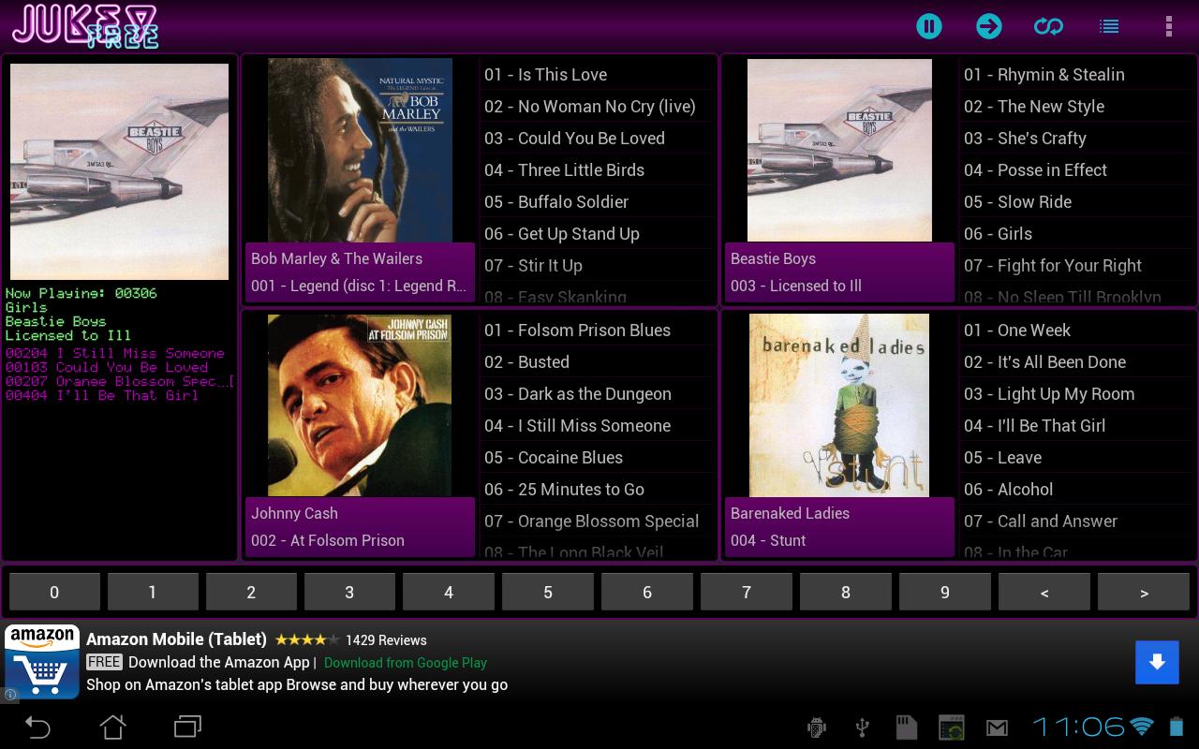1199x749 pixels.
Task: Tap keypad digit 9
Action: 945,592
